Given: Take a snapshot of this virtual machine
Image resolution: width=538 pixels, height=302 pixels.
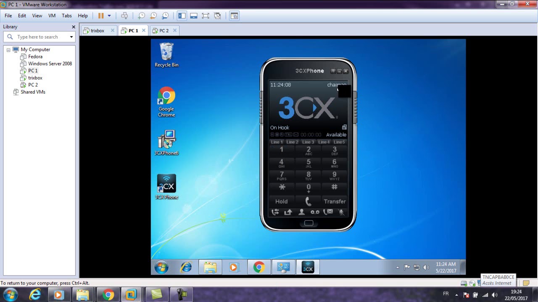Looking at the screenshot, I should click(142, 16).
